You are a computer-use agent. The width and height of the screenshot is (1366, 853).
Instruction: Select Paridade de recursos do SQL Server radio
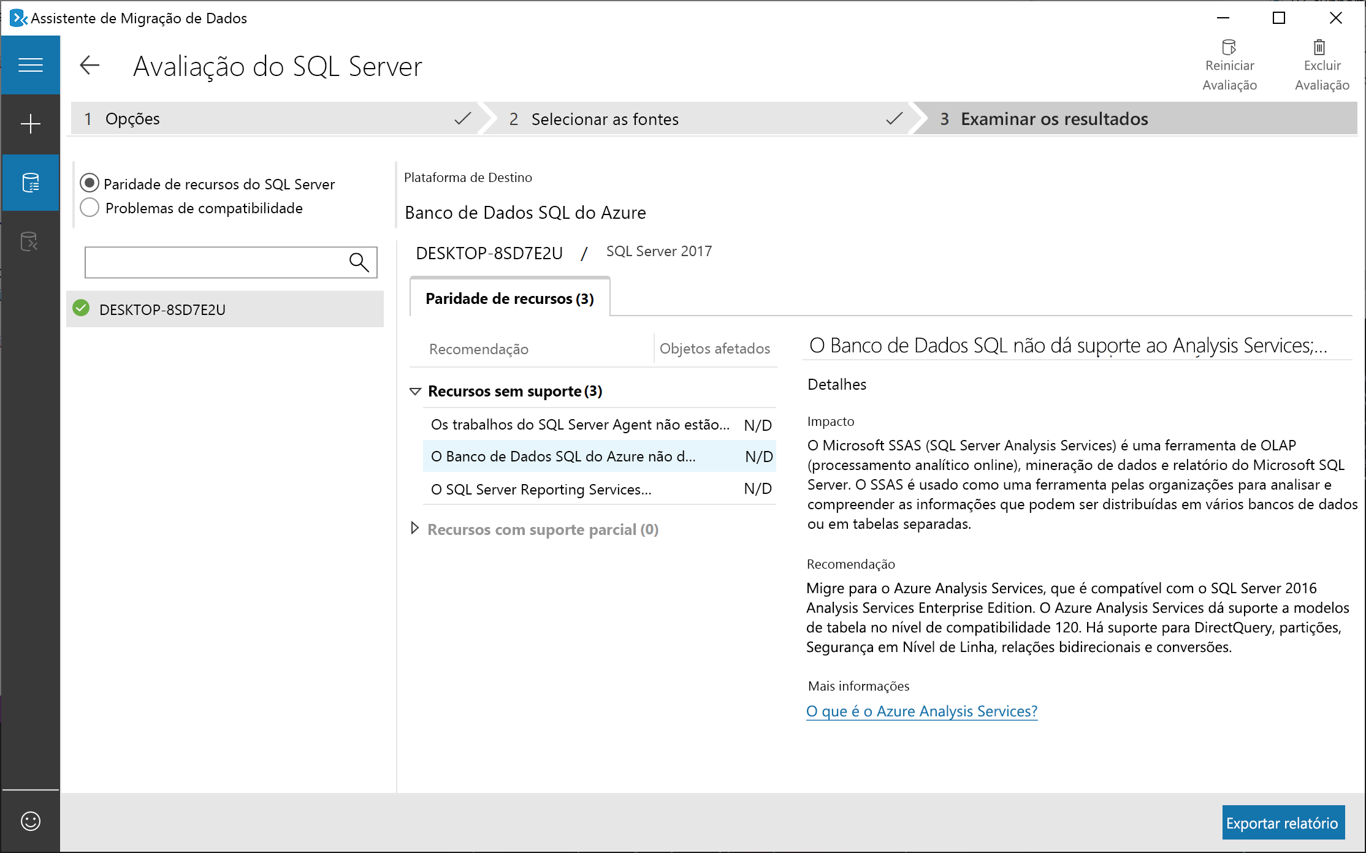(90, 183)
